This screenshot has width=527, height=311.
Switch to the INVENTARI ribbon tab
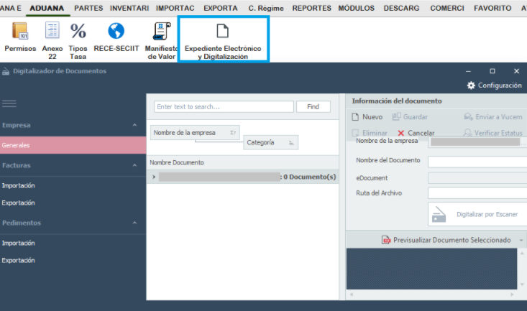[129, 8]
